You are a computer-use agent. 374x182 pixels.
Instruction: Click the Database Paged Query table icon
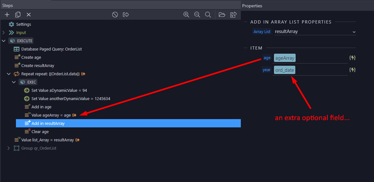[17, 49]
